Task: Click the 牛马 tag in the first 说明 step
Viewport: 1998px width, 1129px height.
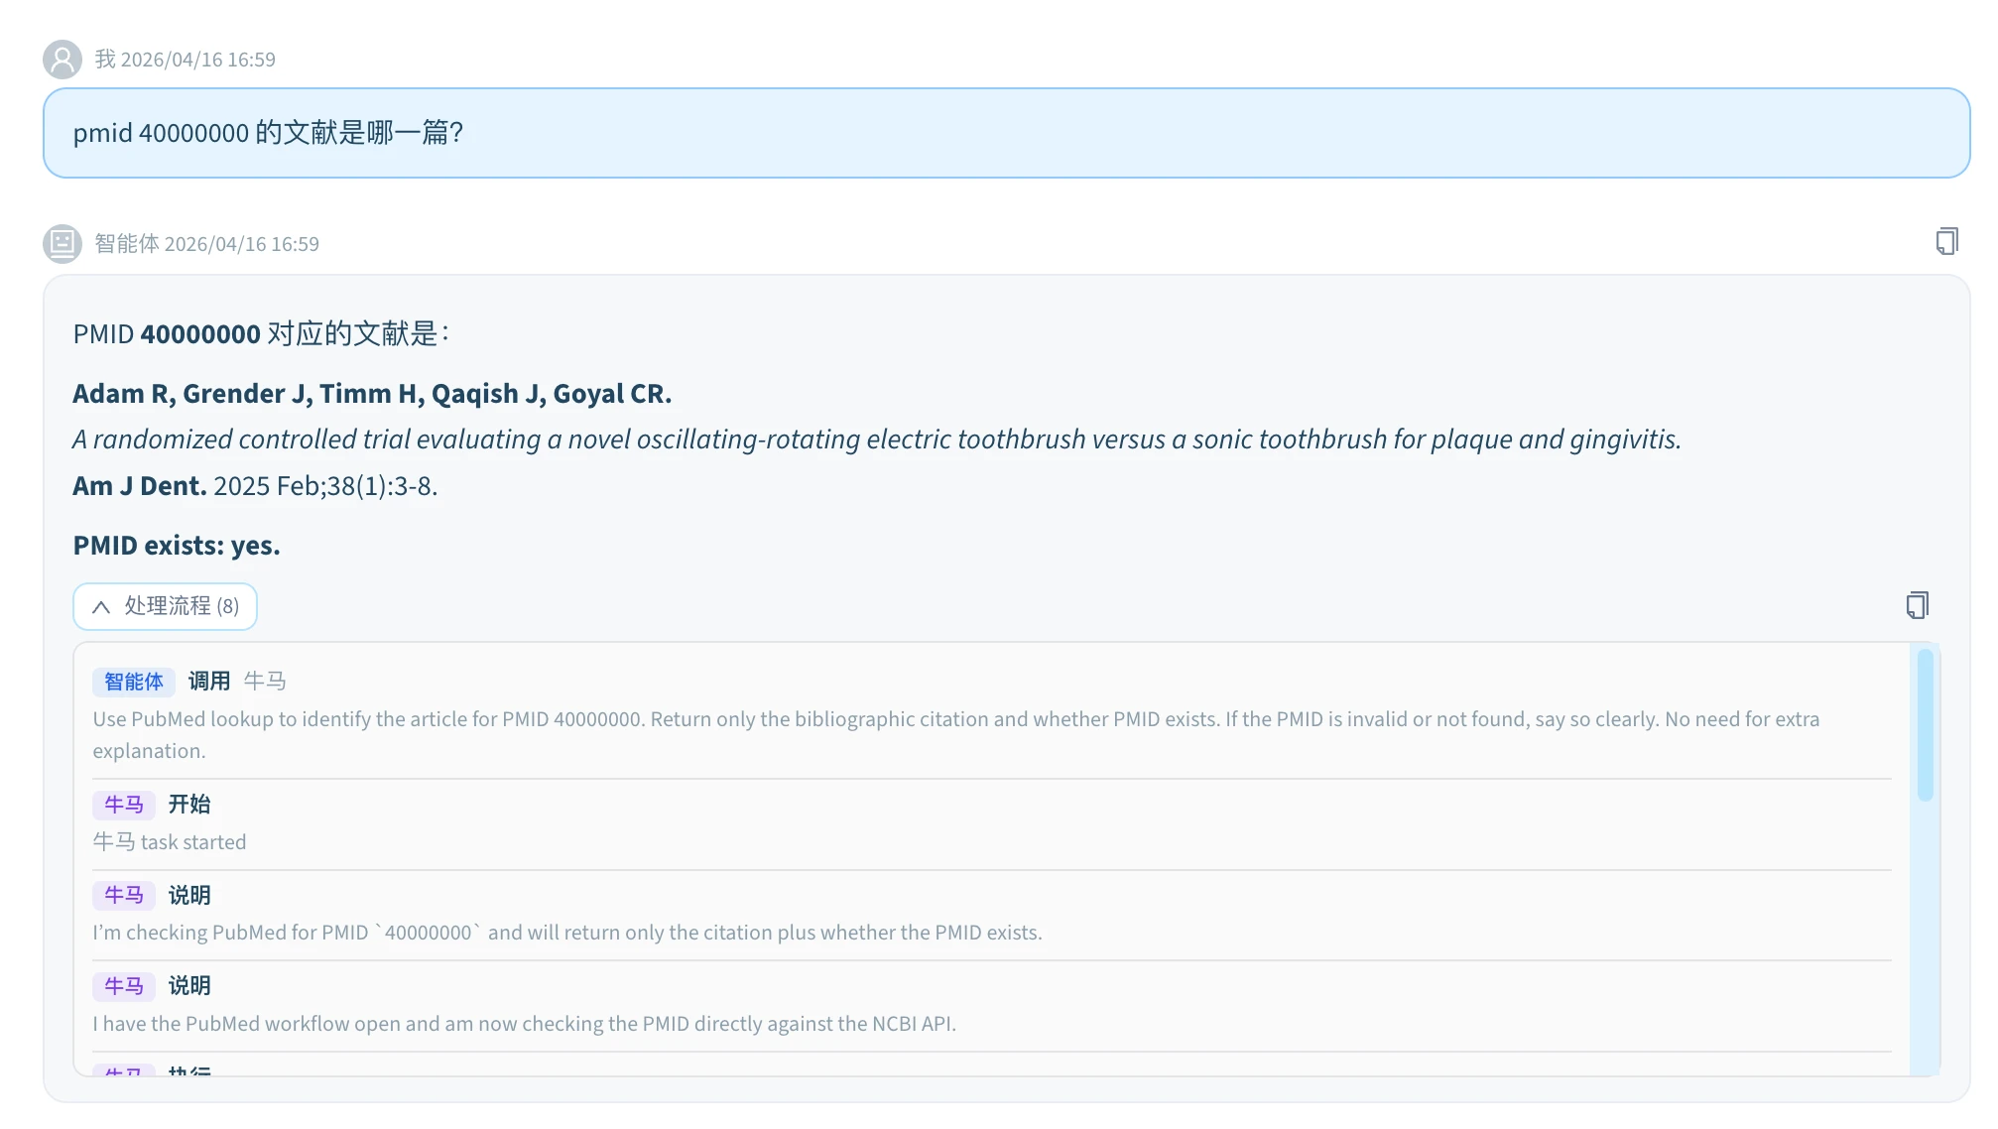Action: click(124, 895)
